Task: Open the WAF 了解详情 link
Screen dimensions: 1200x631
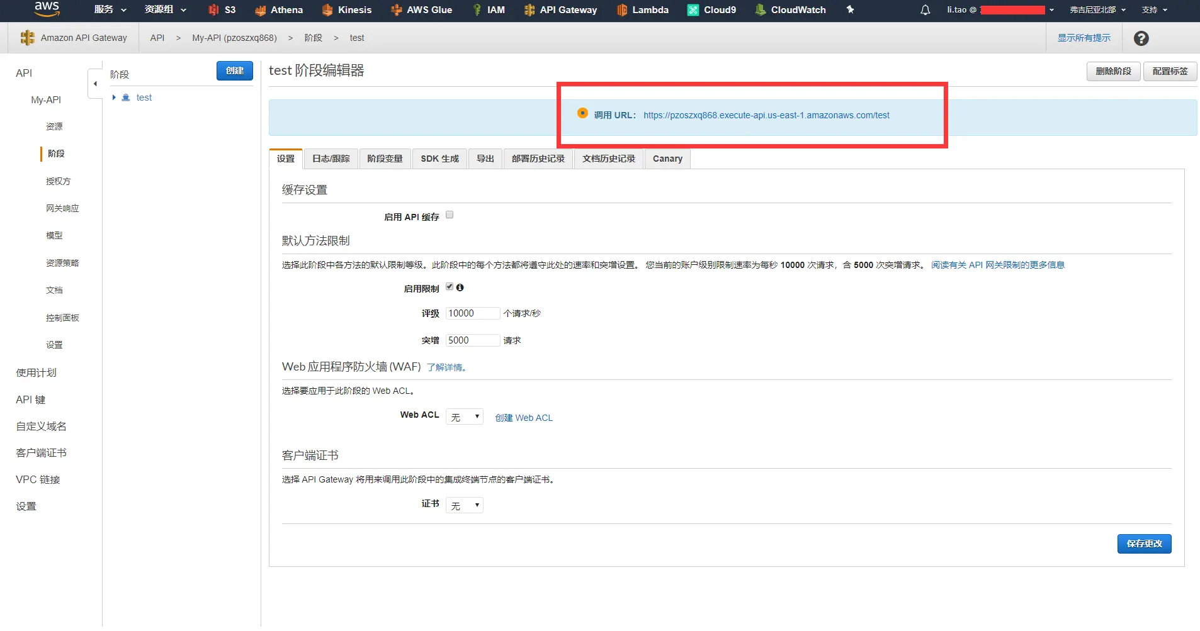Action: point(446,367)
